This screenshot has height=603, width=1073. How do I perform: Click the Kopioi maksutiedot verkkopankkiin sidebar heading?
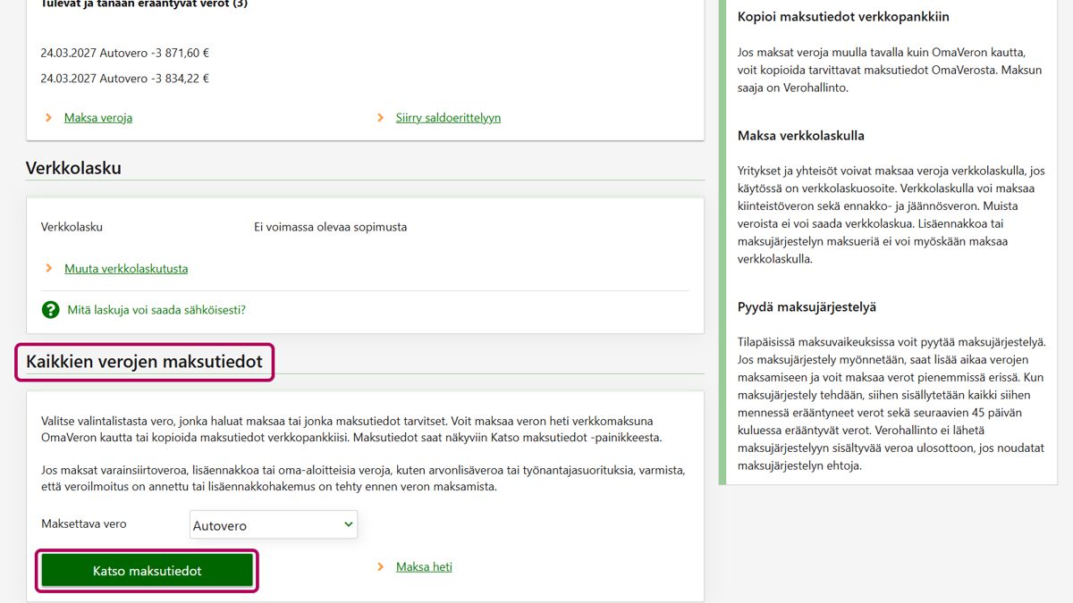coord(843,17)
